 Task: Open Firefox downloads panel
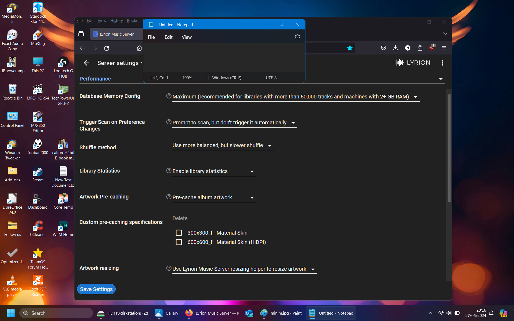pos(395,48)
